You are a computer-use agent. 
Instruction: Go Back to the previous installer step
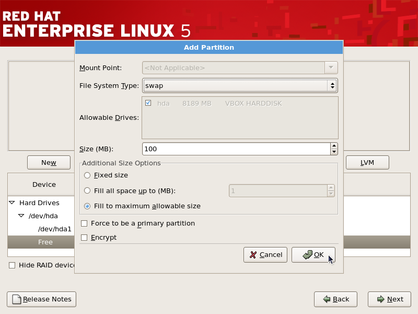335,299
